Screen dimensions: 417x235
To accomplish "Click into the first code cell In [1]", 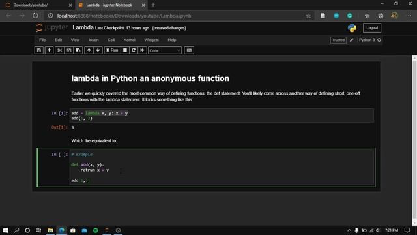I will [x=222, y=116].
